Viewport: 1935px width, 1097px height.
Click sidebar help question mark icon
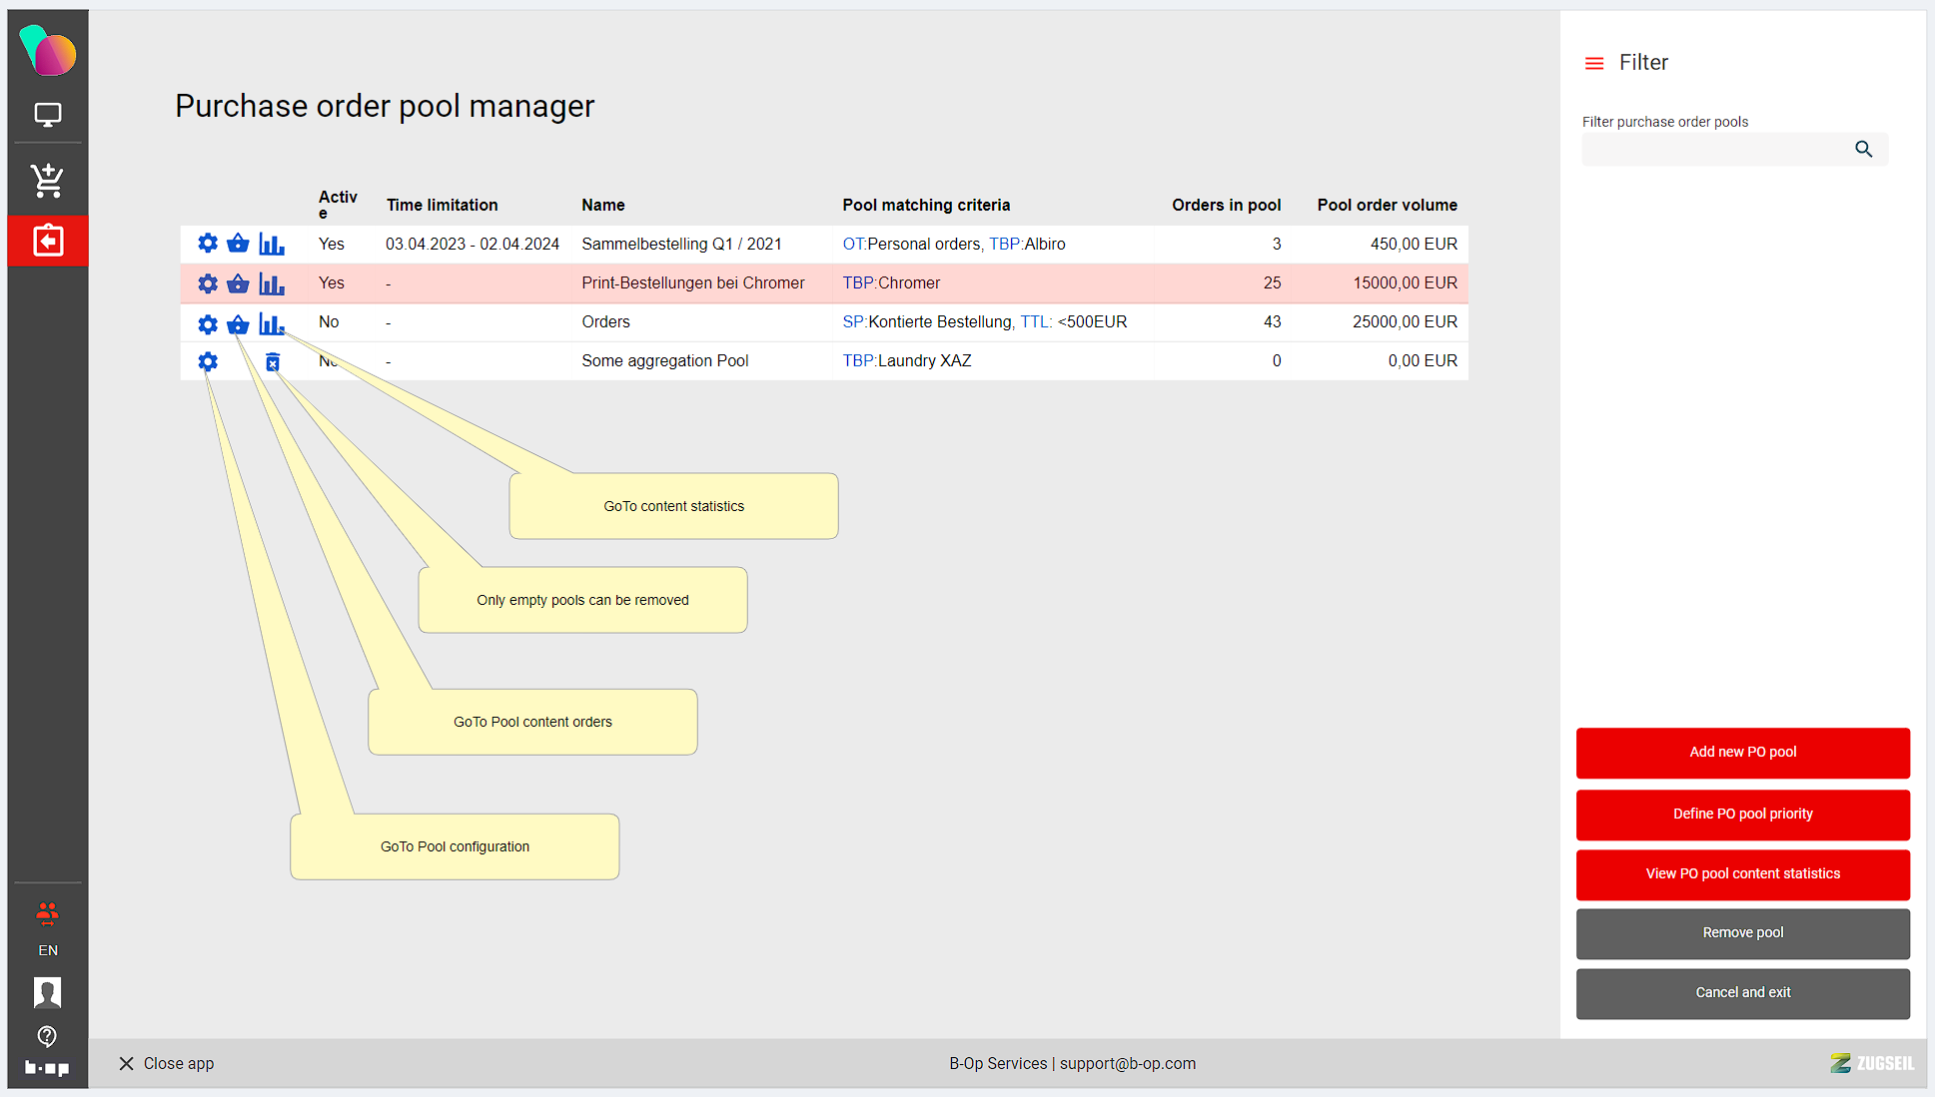[x=47, y=1036]
